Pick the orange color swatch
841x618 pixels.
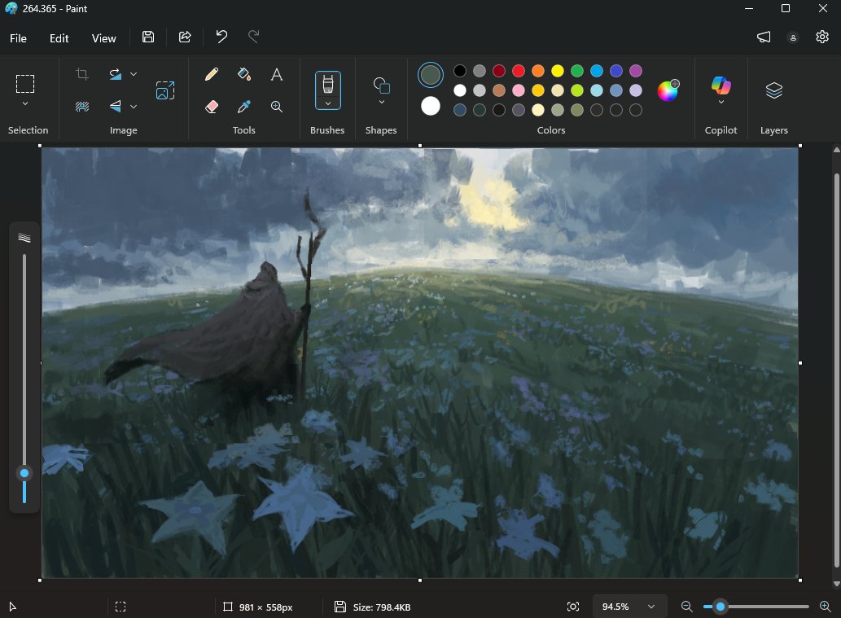538,71
